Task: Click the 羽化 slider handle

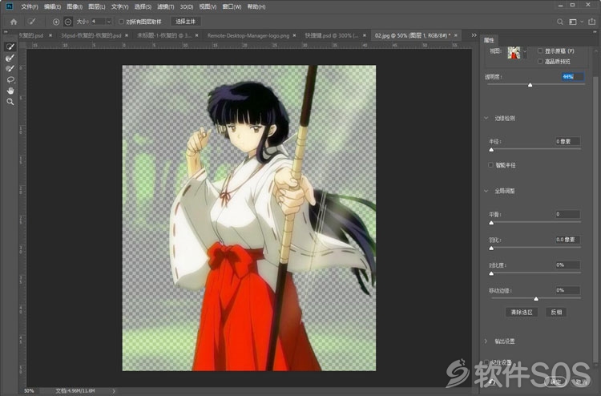Action: [x=491, y=248]
